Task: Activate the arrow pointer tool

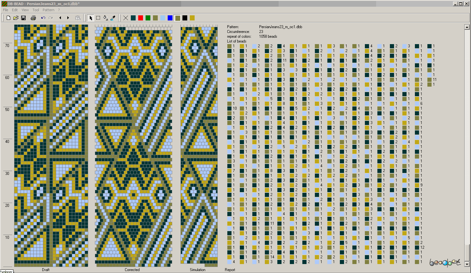Action: point(91,18)
